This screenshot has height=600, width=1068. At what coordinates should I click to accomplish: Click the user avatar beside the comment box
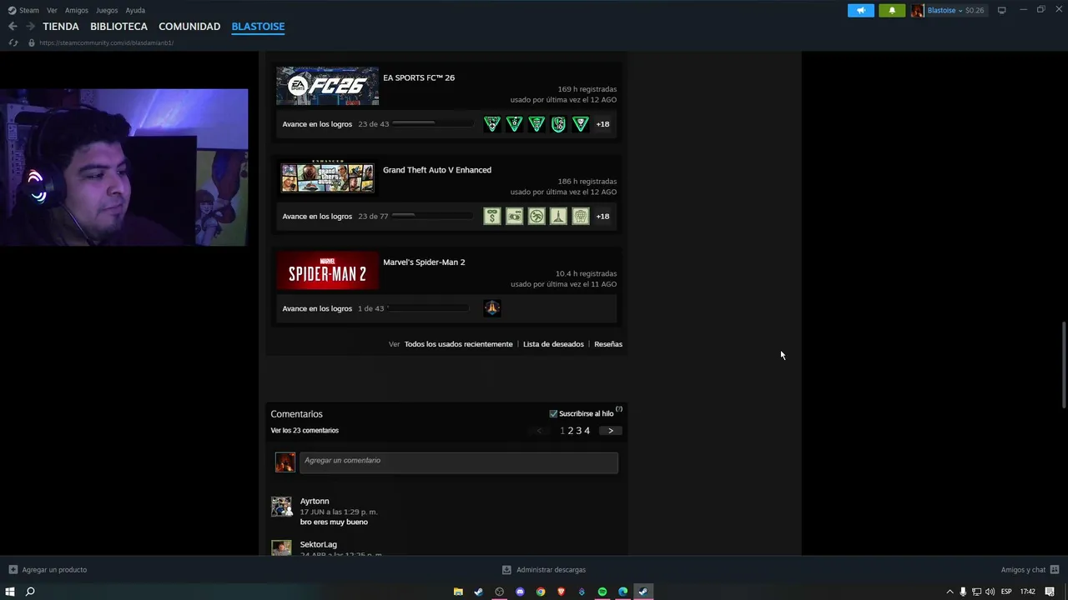point(285,462)
